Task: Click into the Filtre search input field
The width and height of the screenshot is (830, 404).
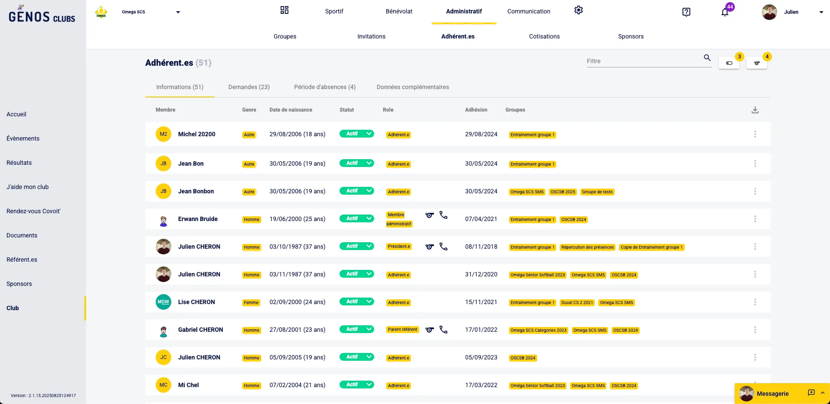Action: pyautogui.click(x=642, y=61)
